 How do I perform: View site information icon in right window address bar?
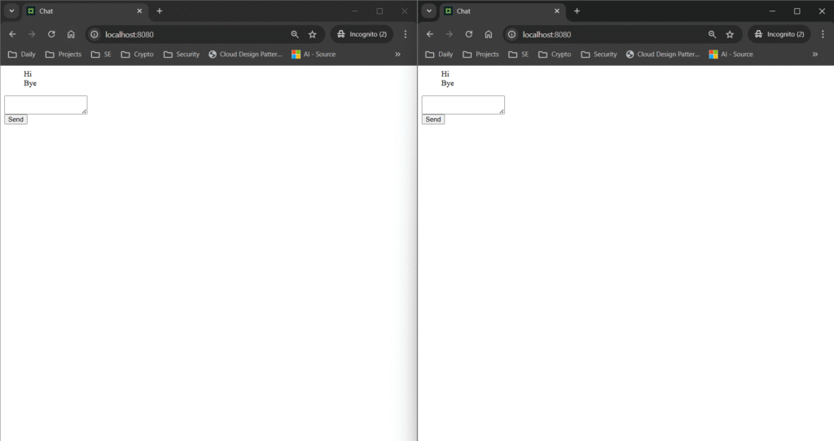click(511, 34)
